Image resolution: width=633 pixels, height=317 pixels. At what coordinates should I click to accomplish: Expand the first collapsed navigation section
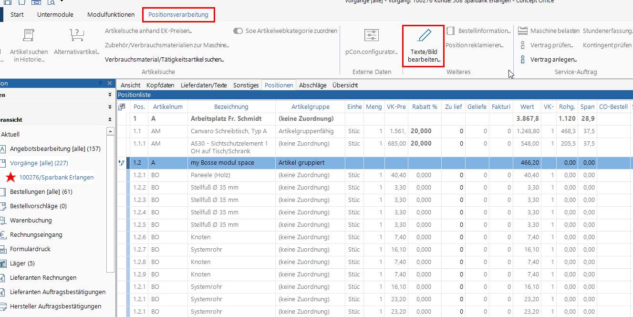click(110, 95)
